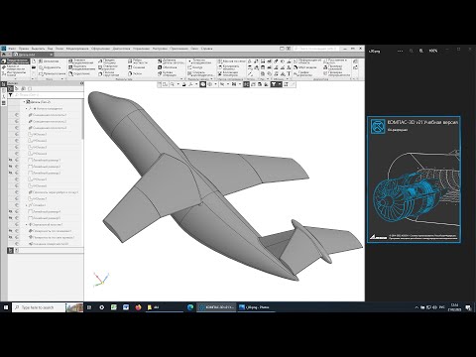Open dropdown next to filter funnel in view toolbar
The height and width of the screenshot is (357, 476).
click(x=280, y=84)
